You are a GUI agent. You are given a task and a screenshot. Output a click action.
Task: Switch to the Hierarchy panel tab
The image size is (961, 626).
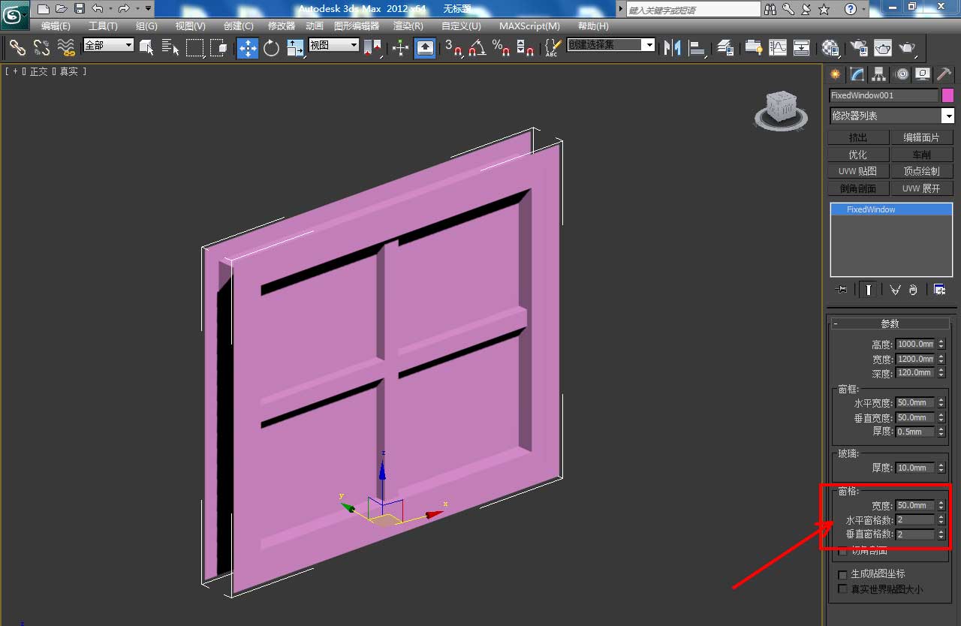[x=879, y=74]
